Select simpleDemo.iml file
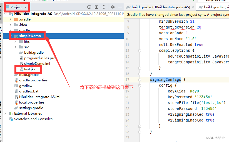 [x=37, y=64]
